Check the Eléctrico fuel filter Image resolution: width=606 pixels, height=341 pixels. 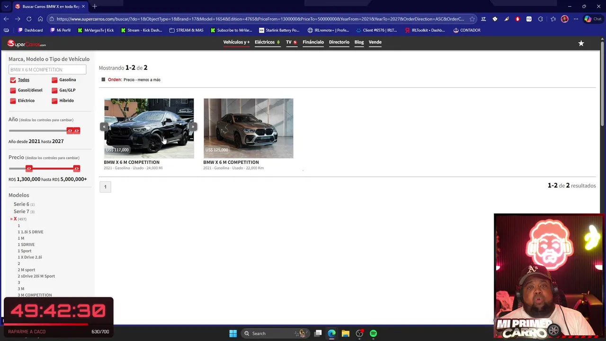coord(13,101)
